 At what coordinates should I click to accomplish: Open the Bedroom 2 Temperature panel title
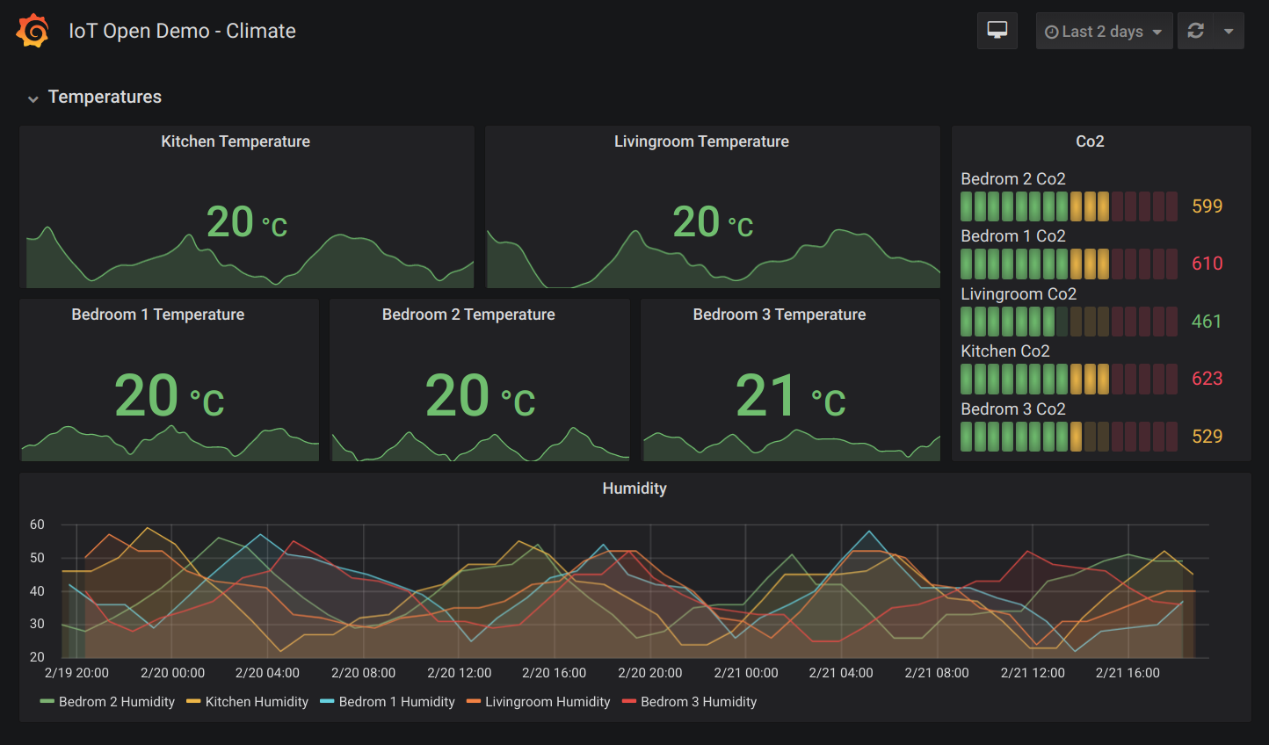click(x=468, y=315)
